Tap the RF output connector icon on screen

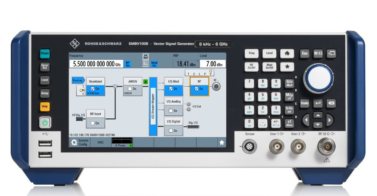tap(216, 86)
